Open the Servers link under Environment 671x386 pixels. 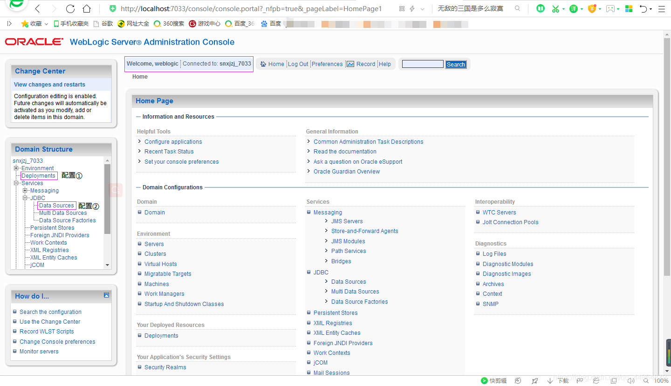[x=154, y=244]
